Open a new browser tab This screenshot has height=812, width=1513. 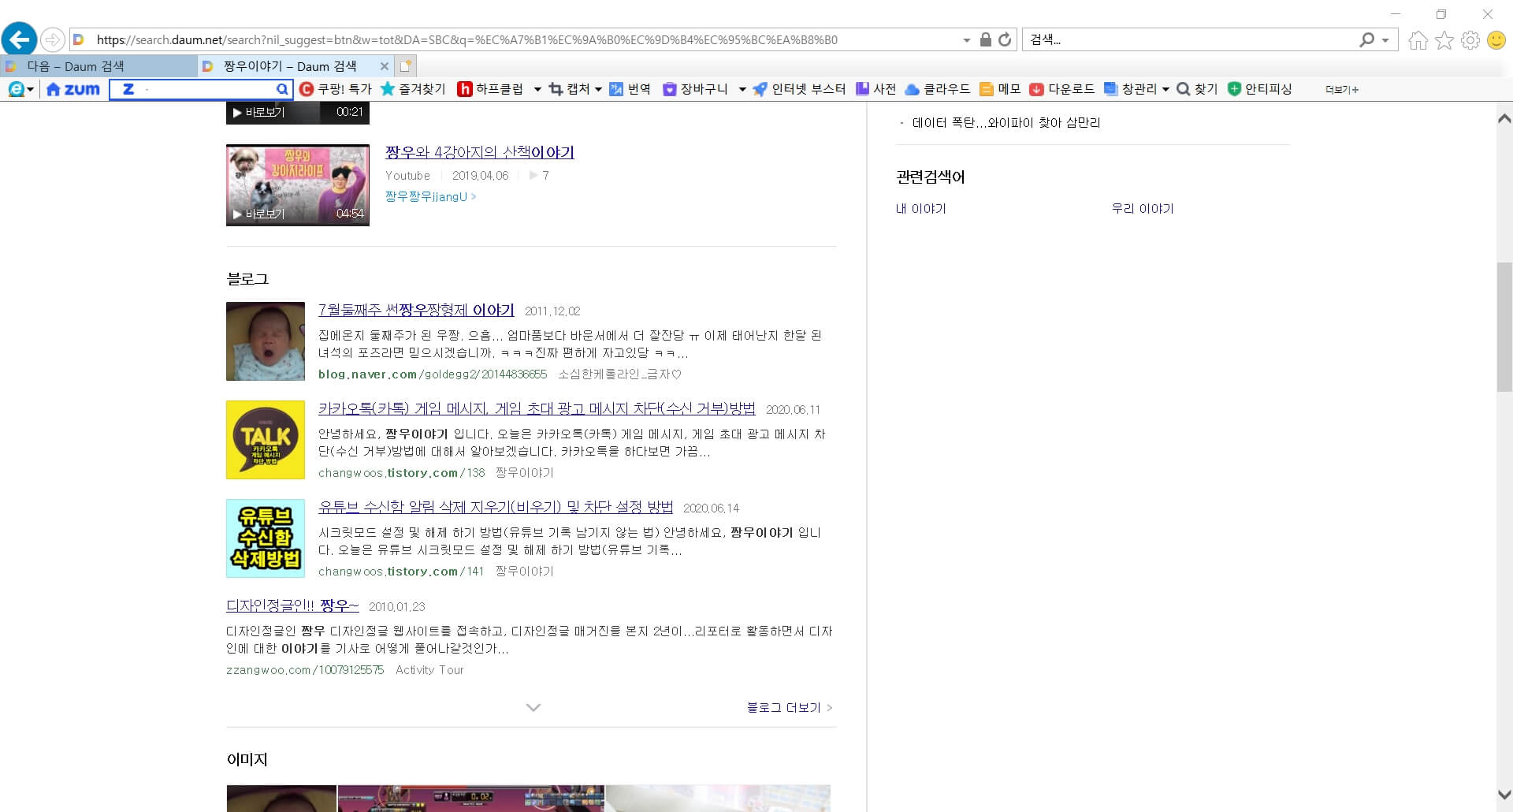click(x=406, y=66)
